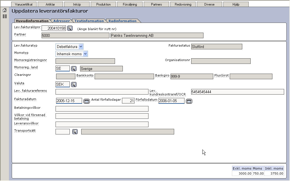The height and width of the screenshot is (181, 290).
Task: Open the Artiklar menu
Action: pos(50,4)
